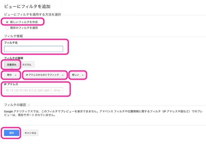Focus the フィルタ名 text input box
This screenshot has height=144, width=206.
(x=34, y=49)
